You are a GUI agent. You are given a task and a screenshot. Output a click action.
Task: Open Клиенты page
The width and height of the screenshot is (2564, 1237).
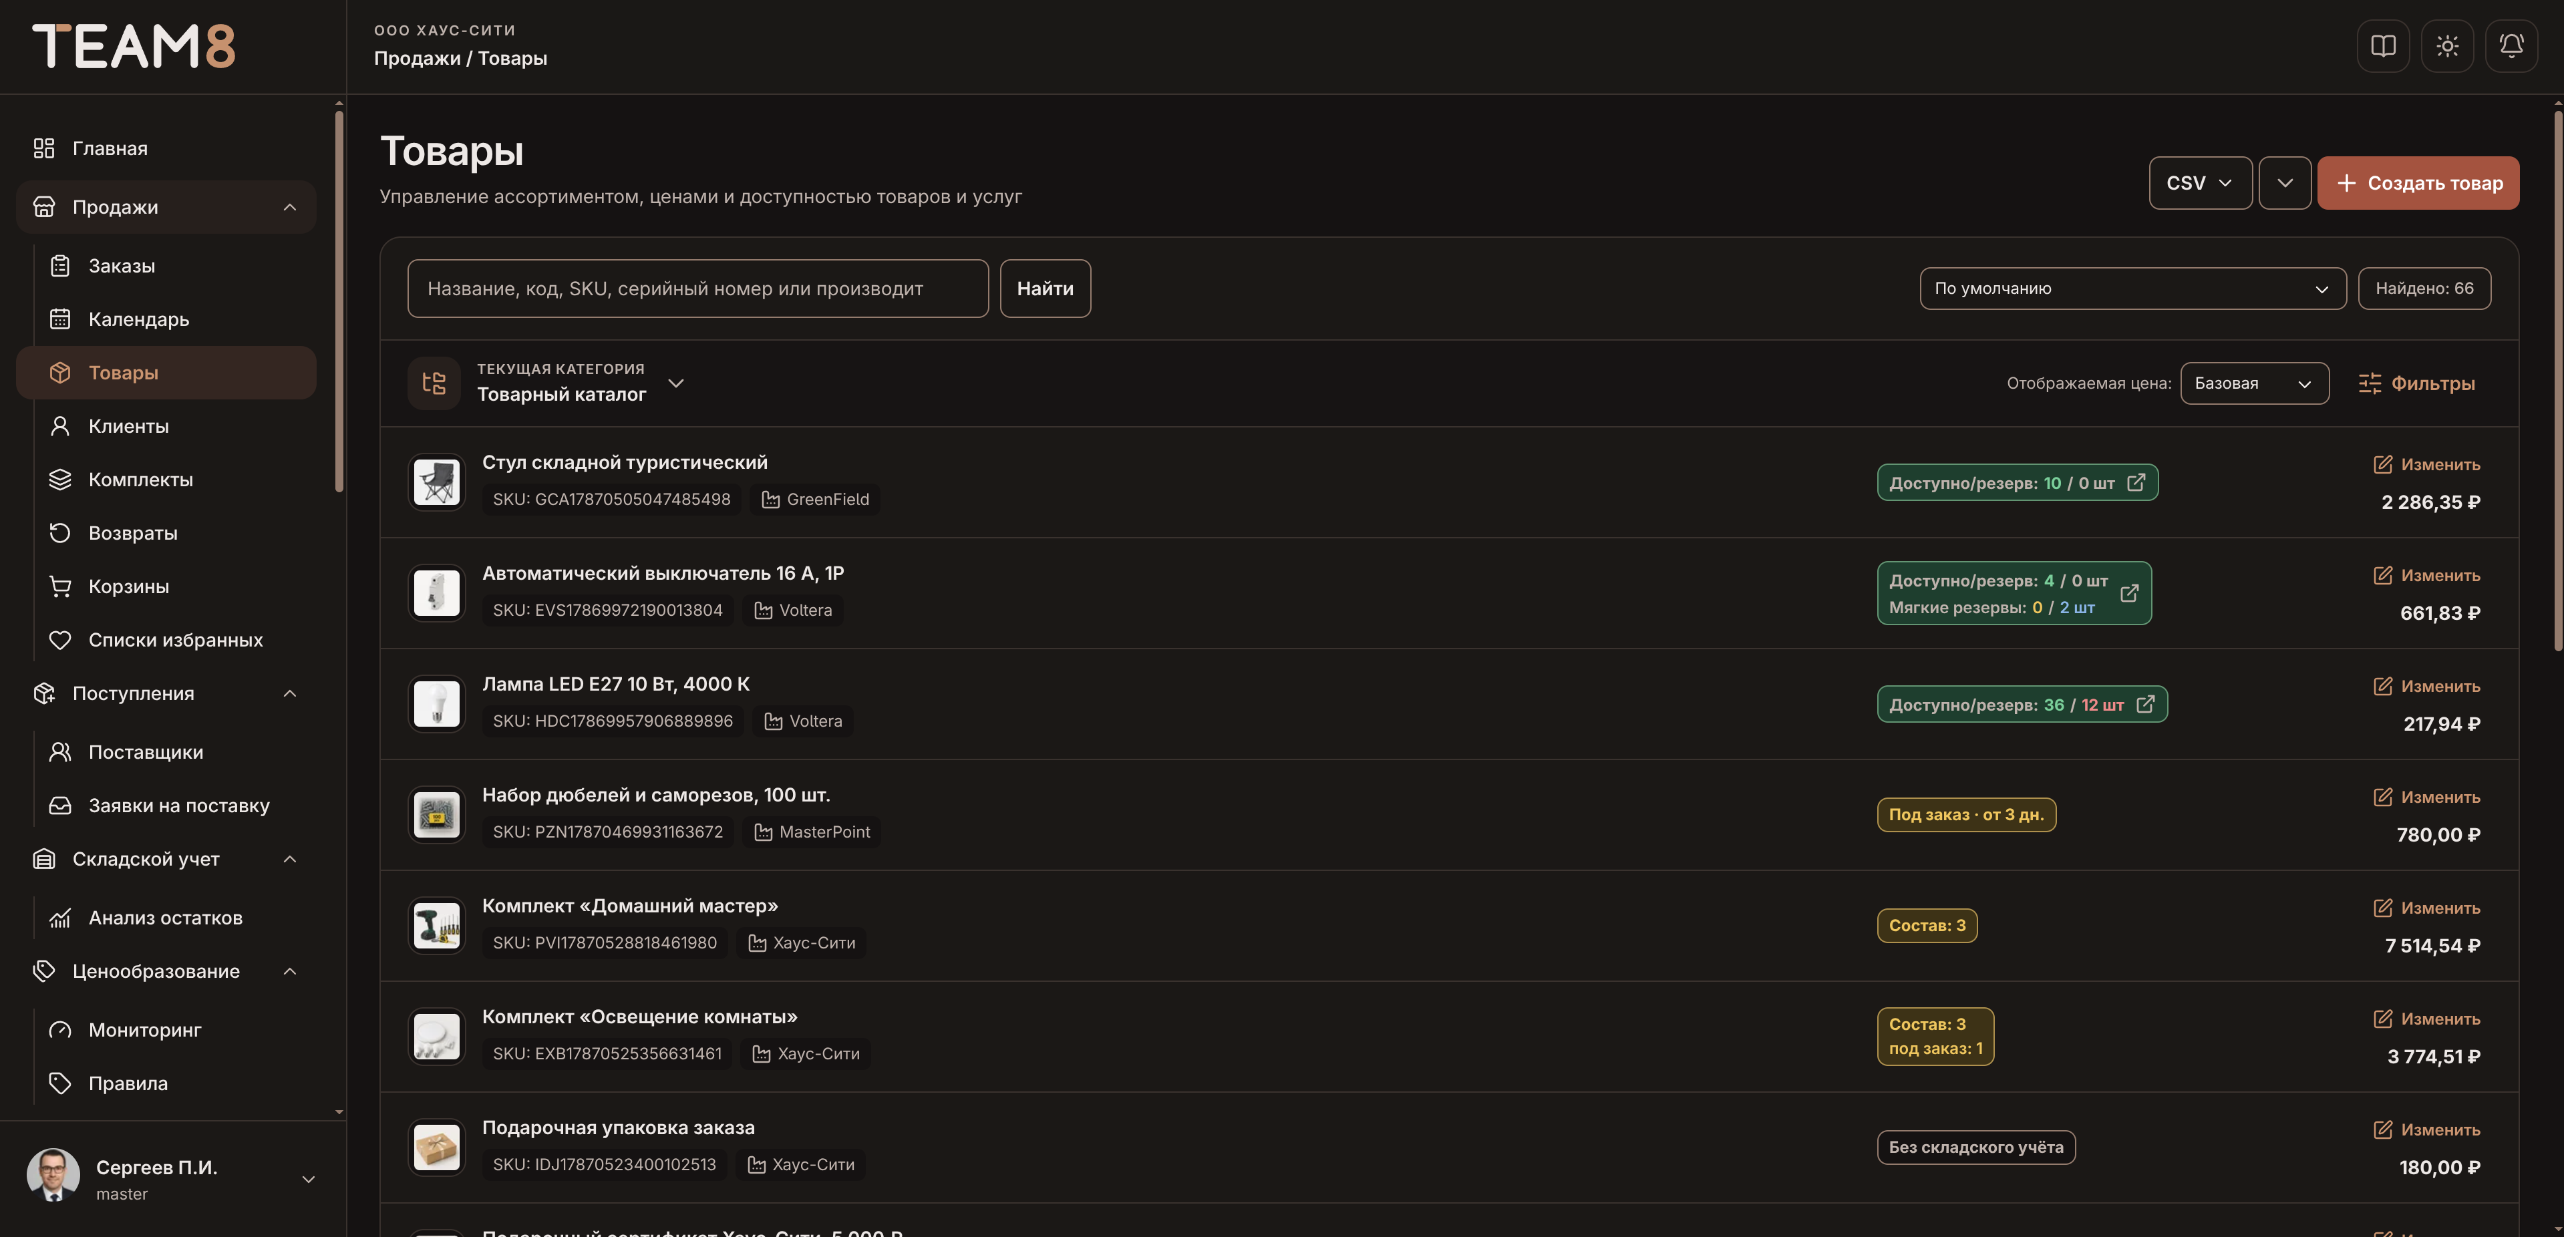pos(174,426)
